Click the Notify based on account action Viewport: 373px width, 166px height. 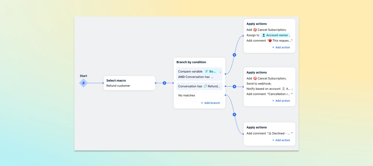(269, 89)
